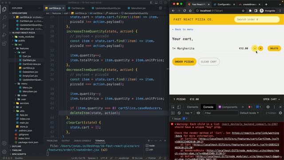Toggle the console sidebar
Image resolution: width=284 pixels, height=160 pixels.
173,113
